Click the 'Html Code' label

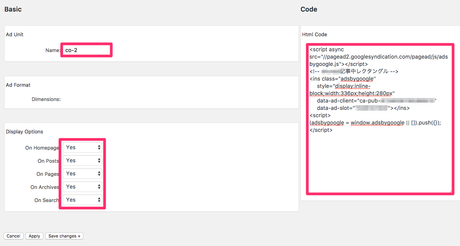click(x=314, y=35)
